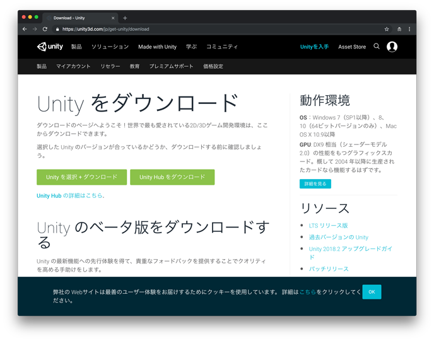Viewport: 434px width, 341px height.
Task: Close the Download - Unity tab
Action: point(113,18)
